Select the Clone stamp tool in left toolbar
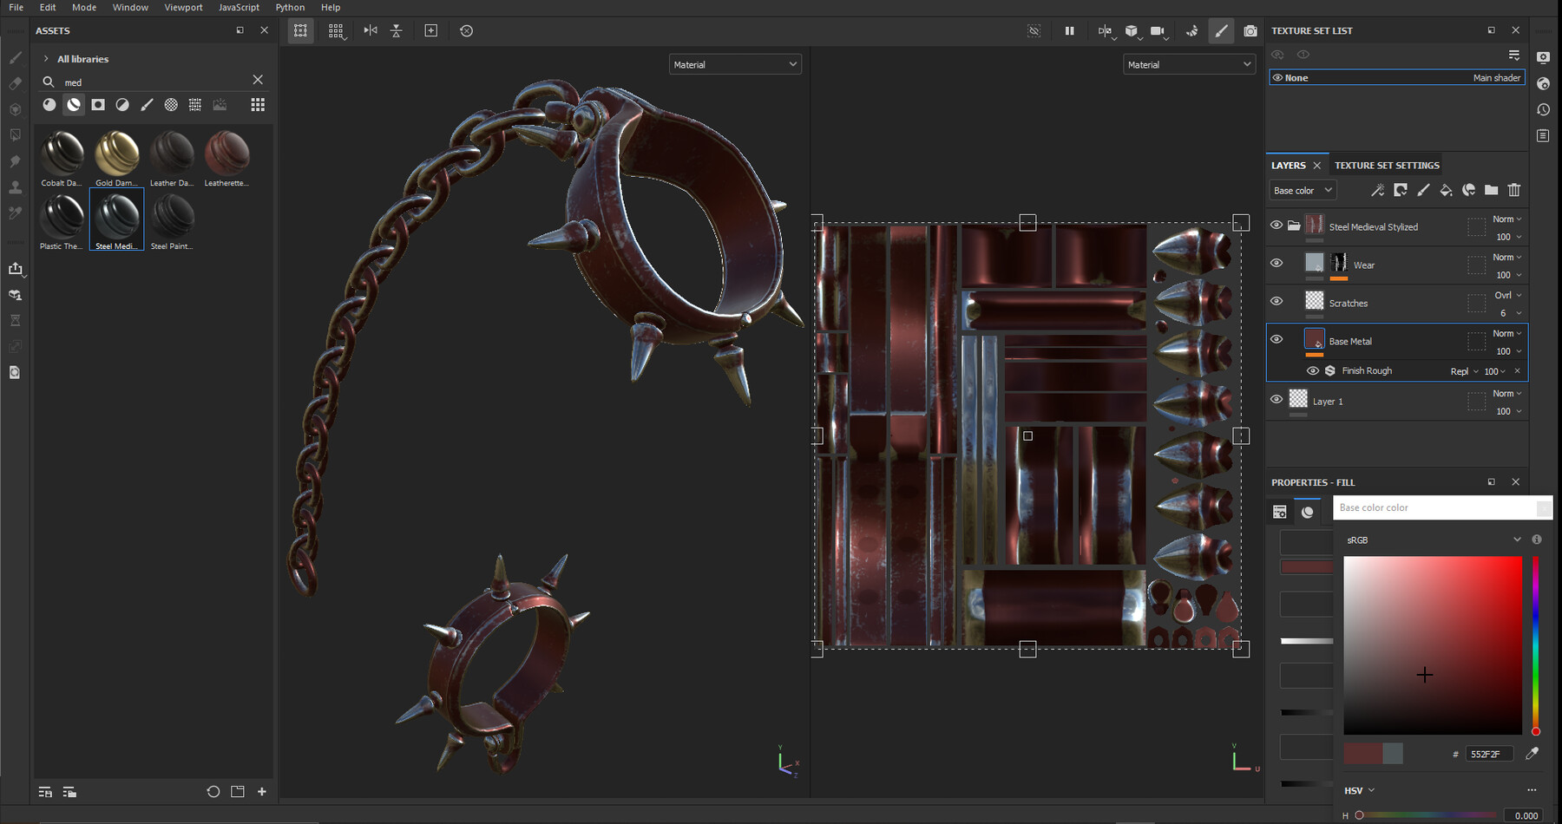 tap(16, 187)
